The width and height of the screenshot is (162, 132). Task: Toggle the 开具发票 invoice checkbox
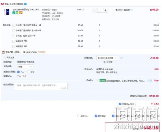[5, 58]
